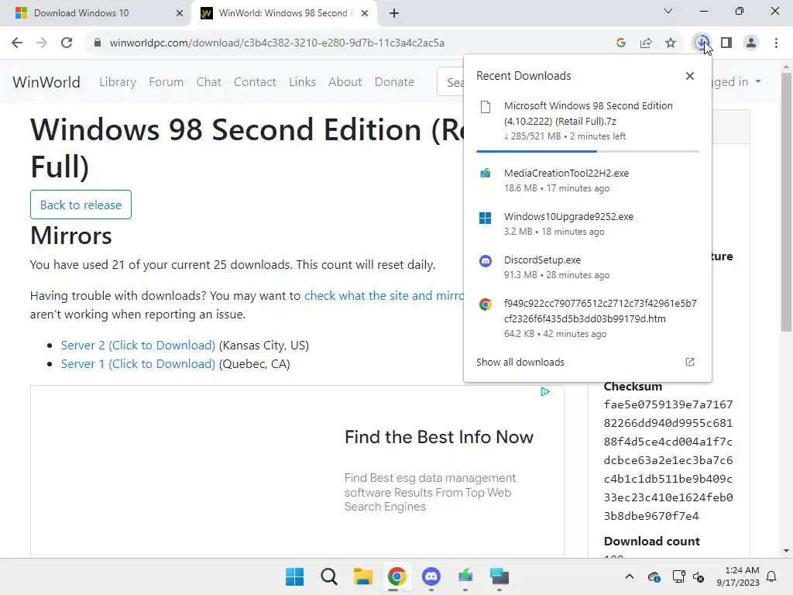
Task: Download from Server 1 Quebec
Action: [138, 364]
